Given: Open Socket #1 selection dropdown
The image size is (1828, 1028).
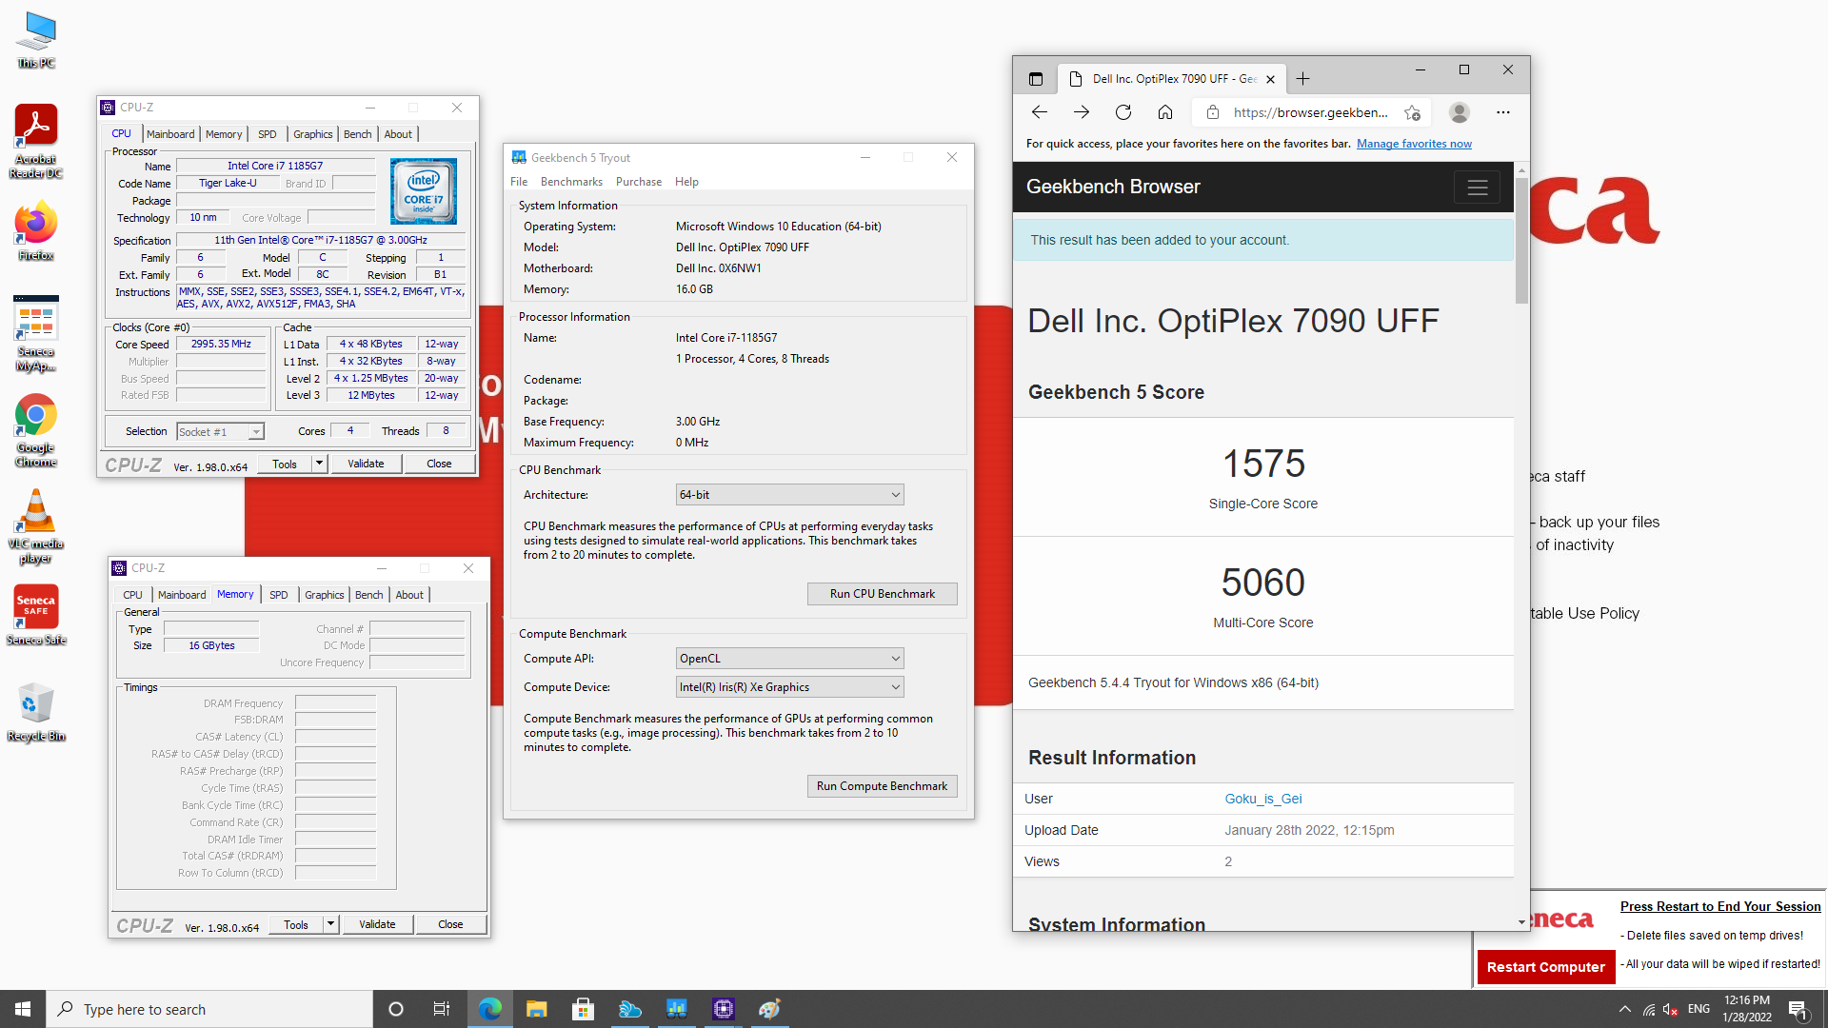Looking at the screenshot, I should 220,432.
